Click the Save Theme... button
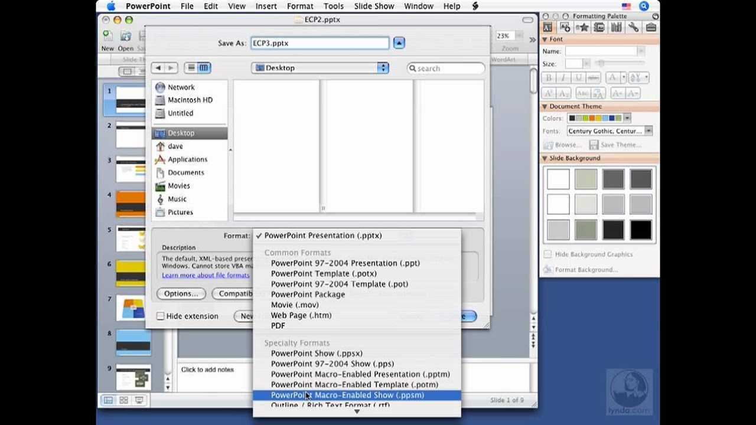 (x=615, y=145)
